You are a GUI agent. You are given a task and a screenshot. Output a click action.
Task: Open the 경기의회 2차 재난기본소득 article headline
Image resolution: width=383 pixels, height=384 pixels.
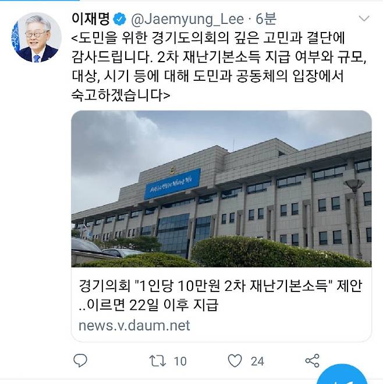pos(220,295)
